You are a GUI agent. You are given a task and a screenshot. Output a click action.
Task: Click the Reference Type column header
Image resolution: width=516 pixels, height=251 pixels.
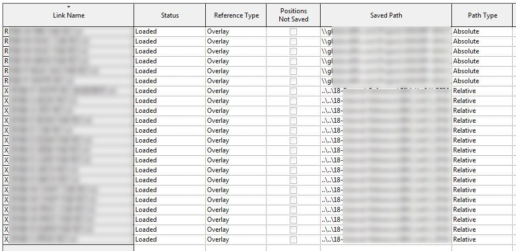coord(236,15)
